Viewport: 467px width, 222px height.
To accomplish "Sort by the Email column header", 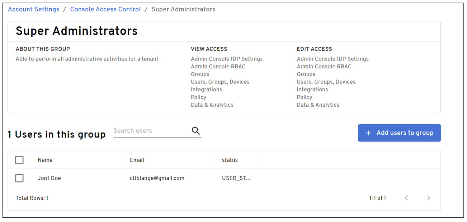I will pos(137,160).
